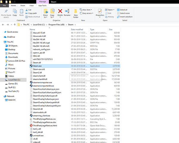Select the file SteamUI.dll
This screenshot has height=143, width=179.
[x=75, y=109]
